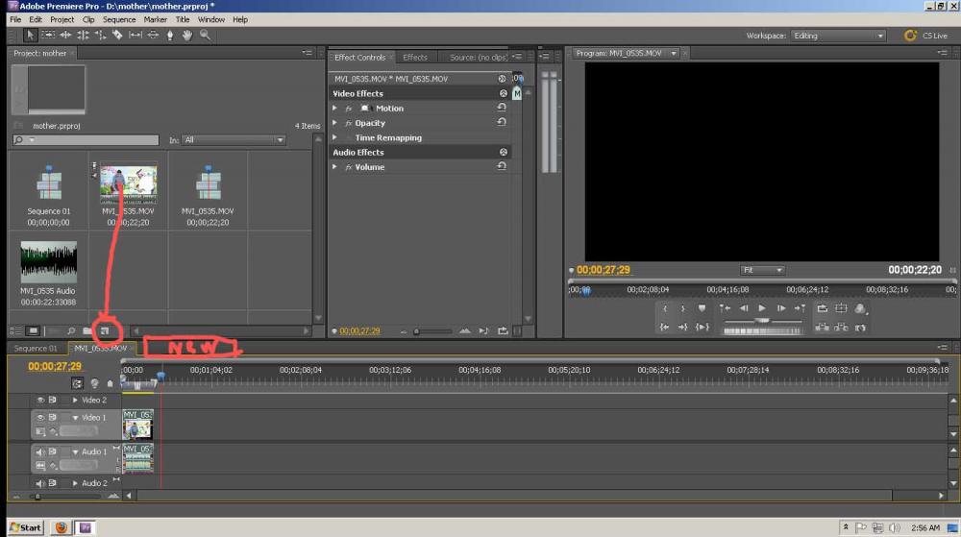Select the Razor tool
Viewport: 961px width, 537px height.
click(117, 35)
